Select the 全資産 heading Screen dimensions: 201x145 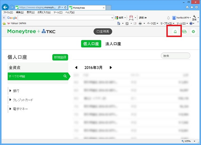15,68
